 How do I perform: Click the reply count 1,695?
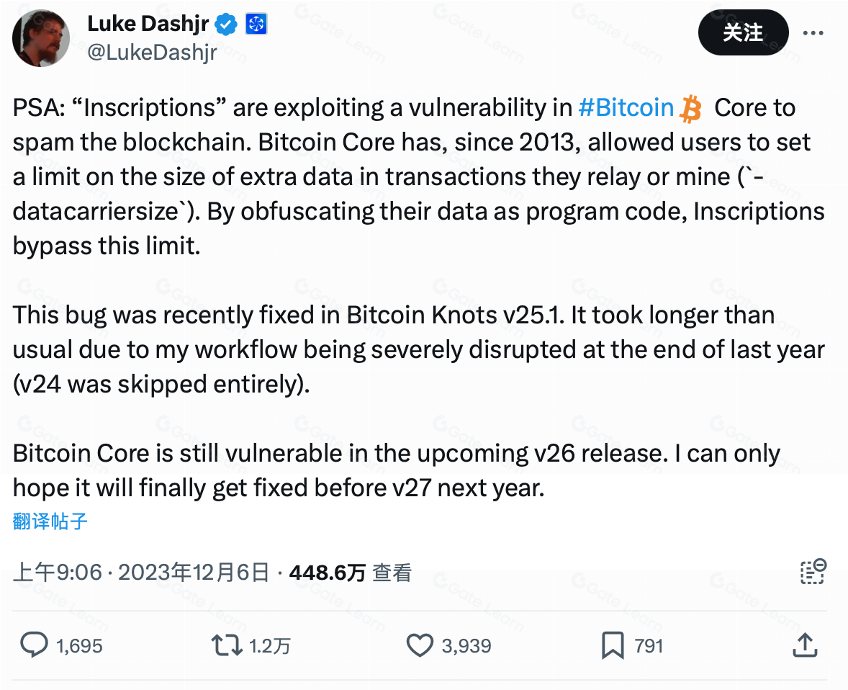[81, 645]
